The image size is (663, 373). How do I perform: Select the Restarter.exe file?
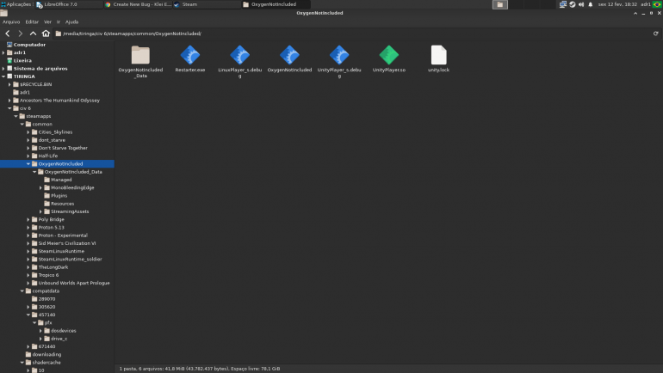pos(189,55)
